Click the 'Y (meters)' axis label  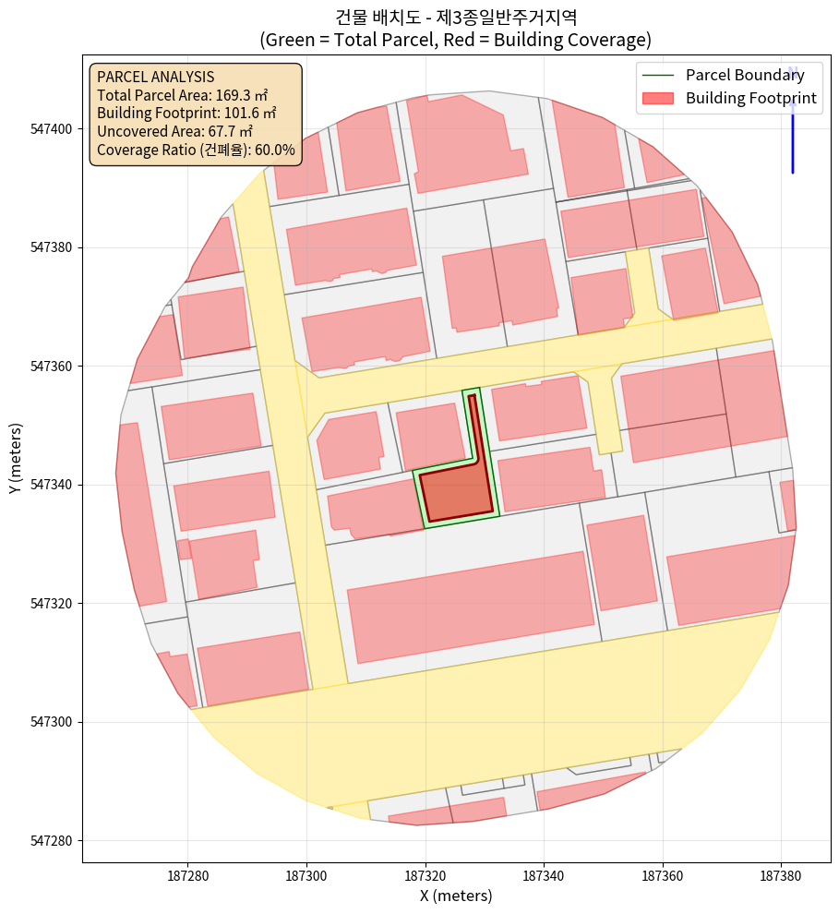click(16, 459)
